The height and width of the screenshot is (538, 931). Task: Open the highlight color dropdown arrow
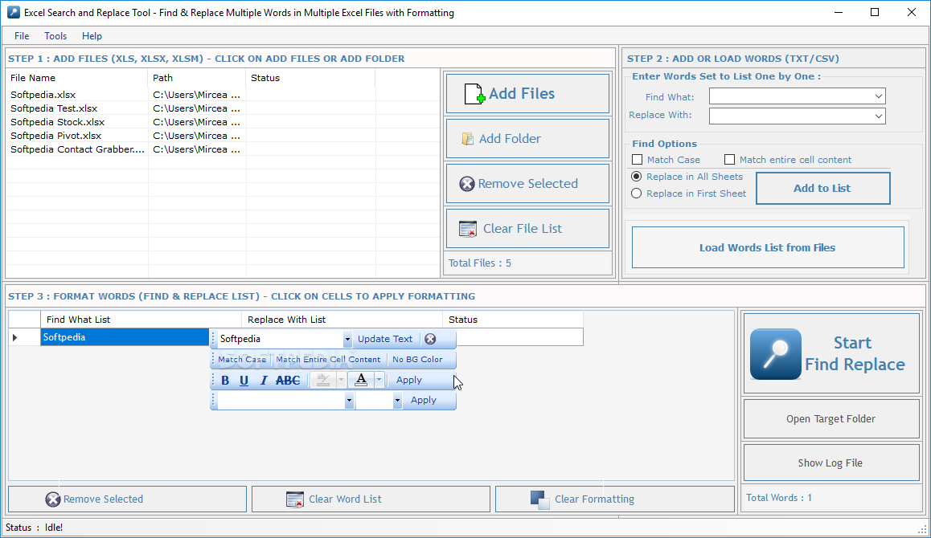[341, 381]
